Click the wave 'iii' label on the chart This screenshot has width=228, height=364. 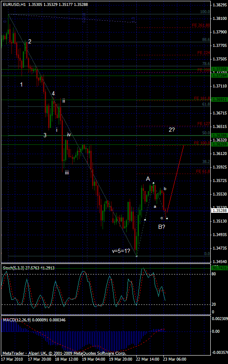coord(67,172)
